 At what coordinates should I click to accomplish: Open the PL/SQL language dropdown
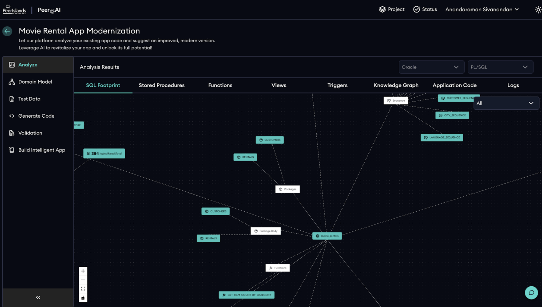tap(500, 67)
